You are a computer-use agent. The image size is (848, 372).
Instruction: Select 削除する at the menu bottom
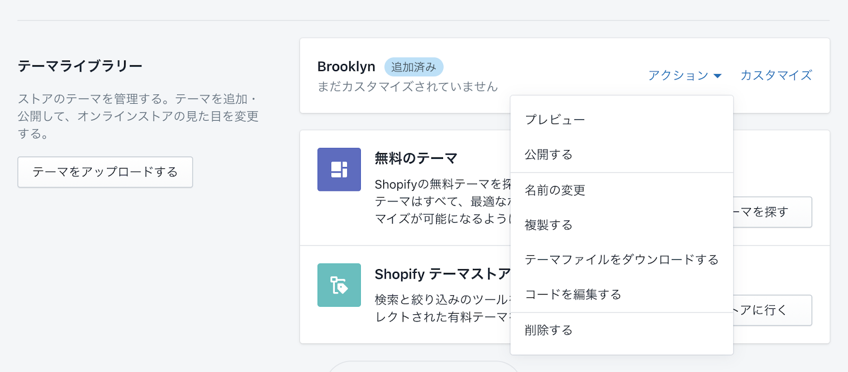(549, 330)
